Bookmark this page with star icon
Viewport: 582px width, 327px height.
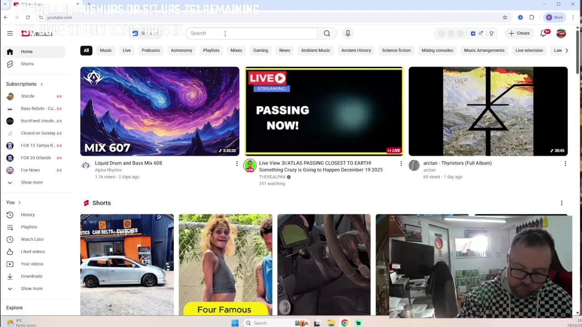[505, 17]
